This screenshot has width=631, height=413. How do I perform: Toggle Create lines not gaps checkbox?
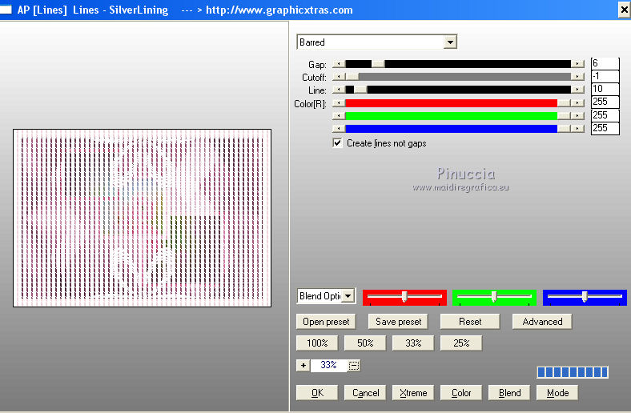click(337, 143)
